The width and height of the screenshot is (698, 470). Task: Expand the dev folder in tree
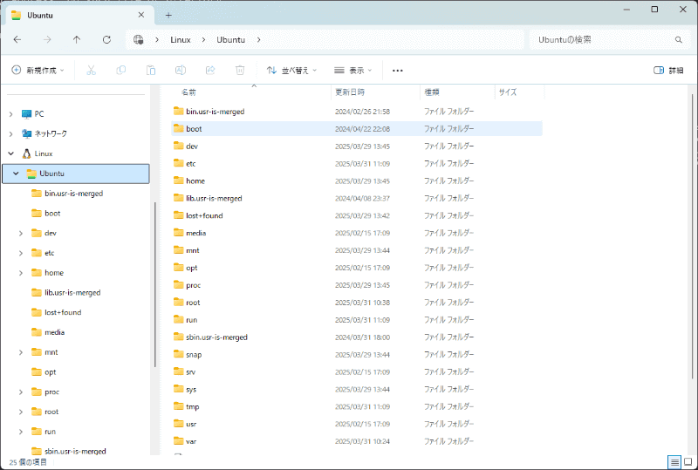pyautogui.click(x=21, y=233)
